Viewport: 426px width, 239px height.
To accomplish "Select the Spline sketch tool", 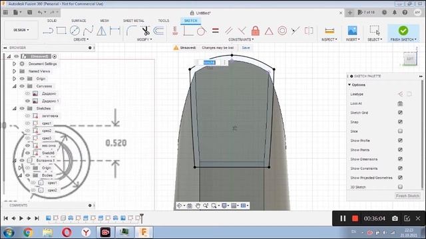I will click(89, 31).
